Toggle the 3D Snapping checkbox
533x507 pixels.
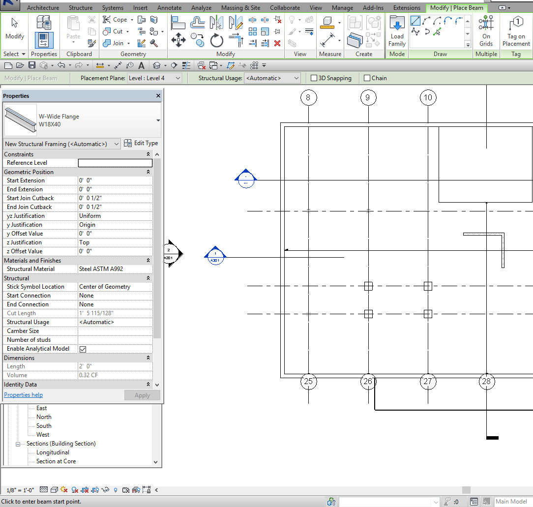pos(313,78)
